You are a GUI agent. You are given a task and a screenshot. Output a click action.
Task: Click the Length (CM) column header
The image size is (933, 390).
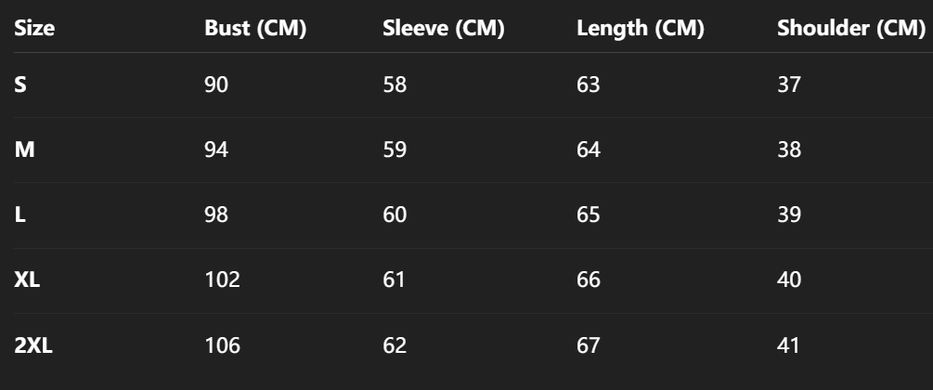pos(640,29)
